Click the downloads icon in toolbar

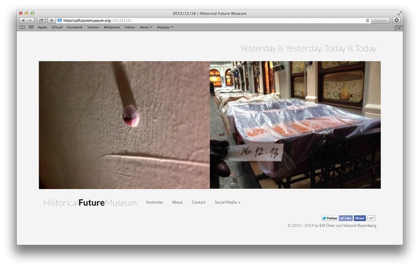coord(396,20)
